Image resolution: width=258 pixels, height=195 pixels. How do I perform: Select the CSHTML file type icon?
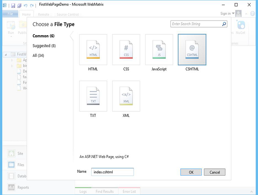(192, 49)
